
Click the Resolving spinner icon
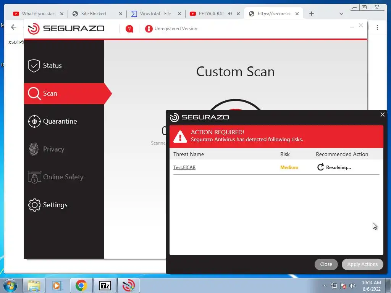coord(320,167)
